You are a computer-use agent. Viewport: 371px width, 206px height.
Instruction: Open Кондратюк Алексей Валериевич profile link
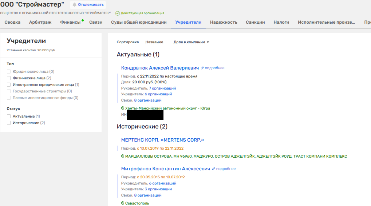(160, 68)
